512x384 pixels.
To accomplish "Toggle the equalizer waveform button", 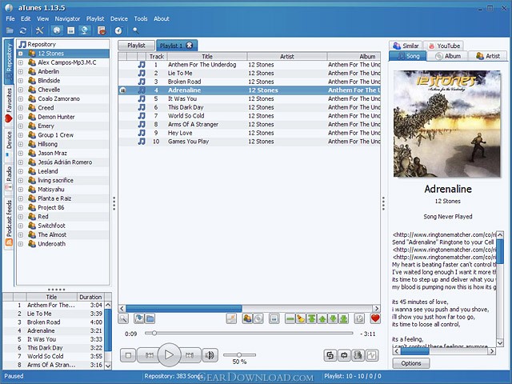I will click(x=372, y=355).
